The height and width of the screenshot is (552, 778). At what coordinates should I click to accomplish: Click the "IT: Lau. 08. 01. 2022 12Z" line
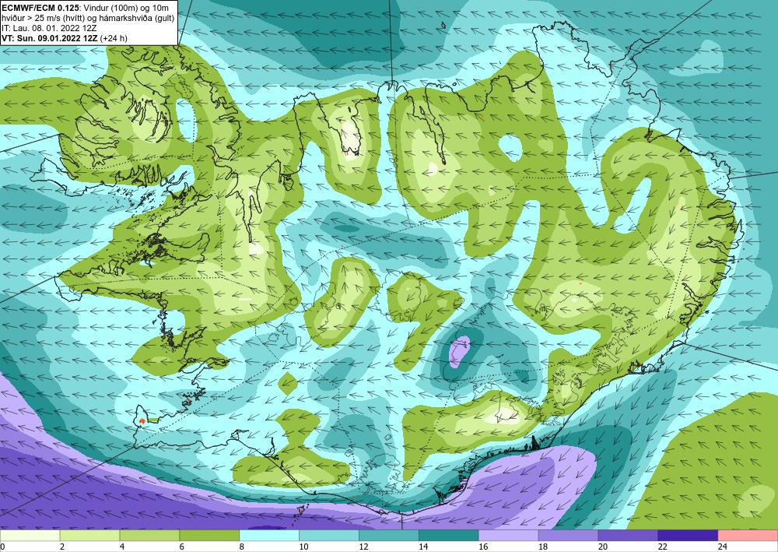coord(49,28)
